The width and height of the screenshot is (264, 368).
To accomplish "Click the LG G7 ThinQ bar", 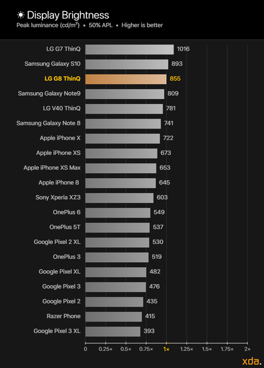I will click(130, 50).
